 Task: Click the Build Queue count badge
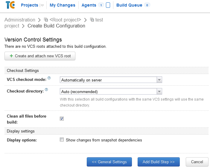point(147,5)
